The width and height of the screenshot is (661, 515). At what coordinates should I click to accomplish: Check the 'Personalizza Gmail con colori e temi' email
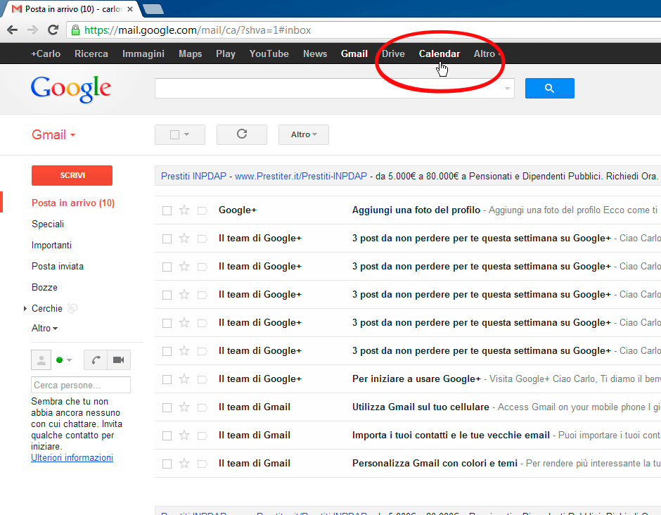coord(167,464)
